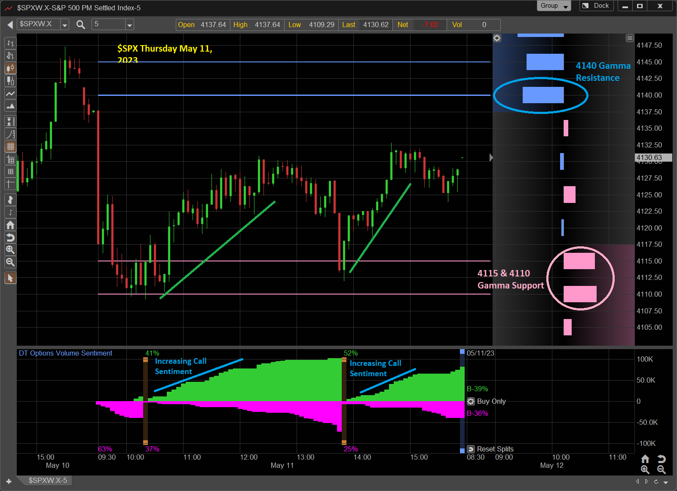Open the Group dropdown button
677x491 pixels.
tap(554, 6)
